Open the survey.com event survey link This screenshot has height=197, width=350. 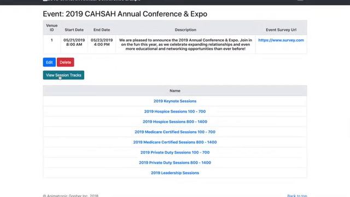click(x=281, y=40)
